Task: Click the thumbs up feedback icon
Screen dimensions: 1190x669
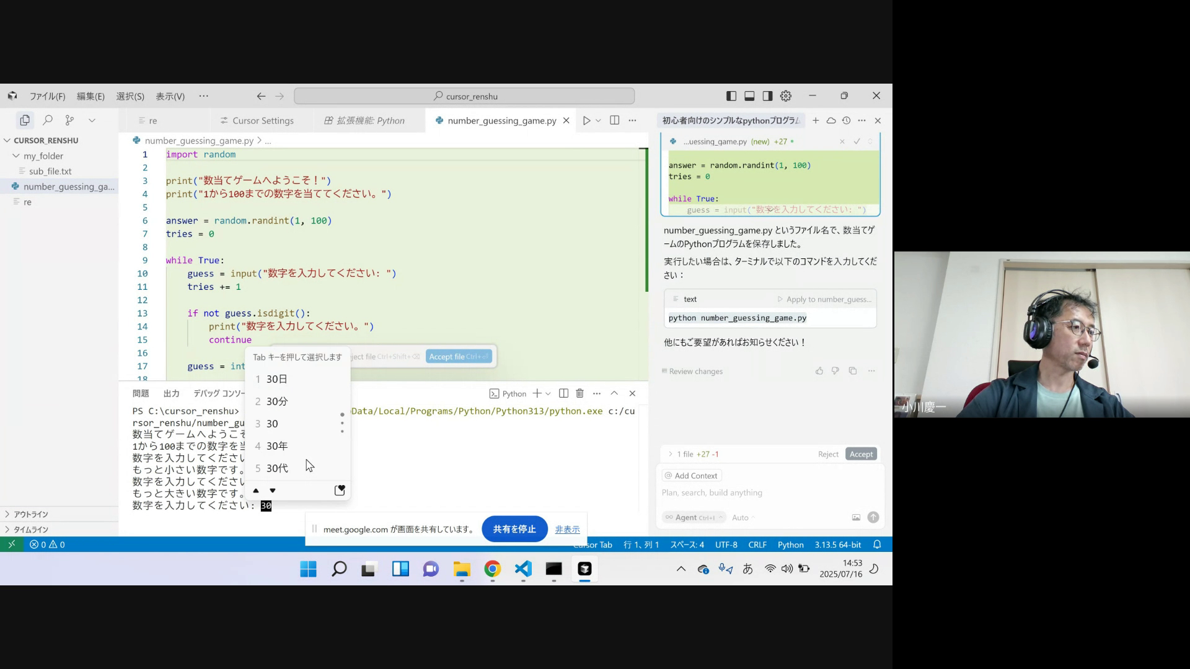Action: click(819, 371)
